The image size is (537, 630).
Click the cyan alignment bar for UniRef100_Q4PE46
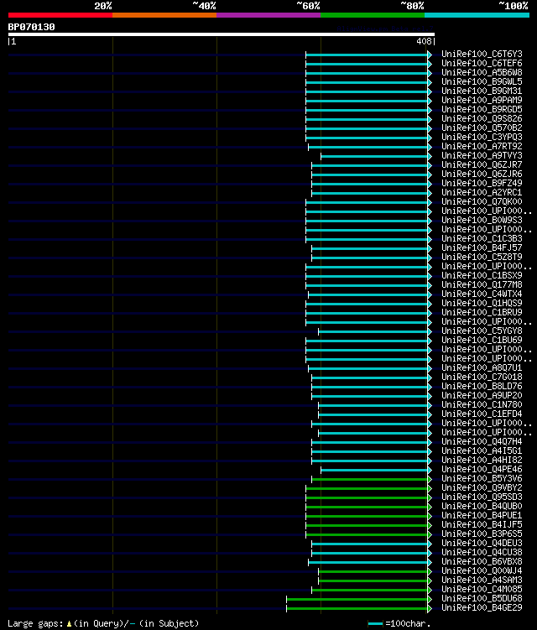coord(374,471)
